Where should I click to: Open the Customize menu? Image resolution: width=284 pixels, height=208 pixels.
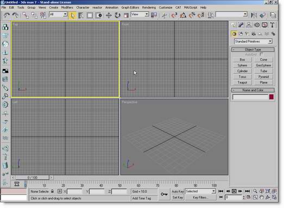coord(166,8)
